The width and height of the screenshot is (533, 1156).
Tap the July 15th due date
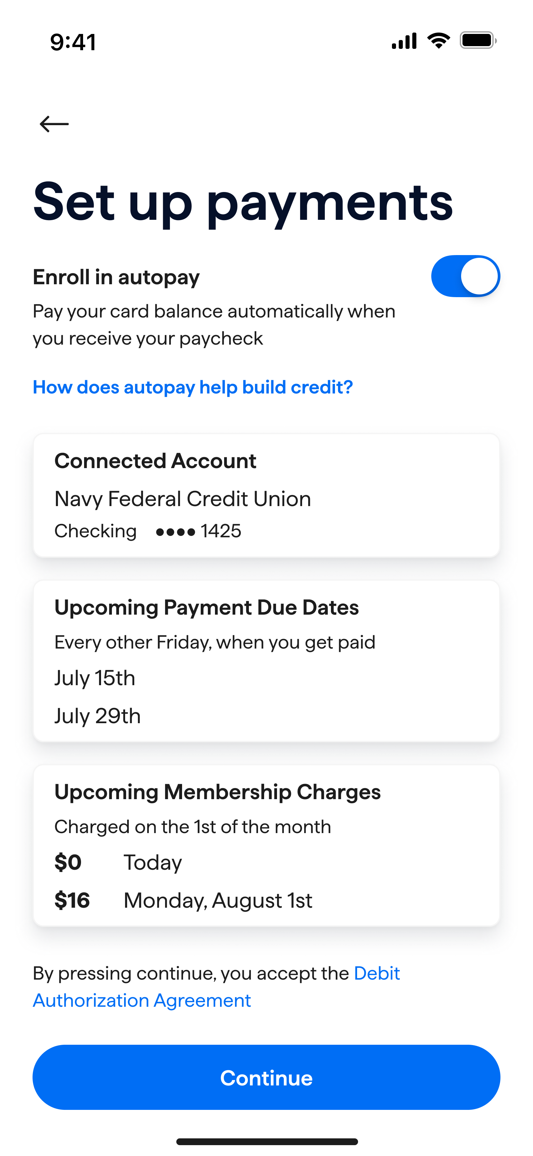pos(95,678)
